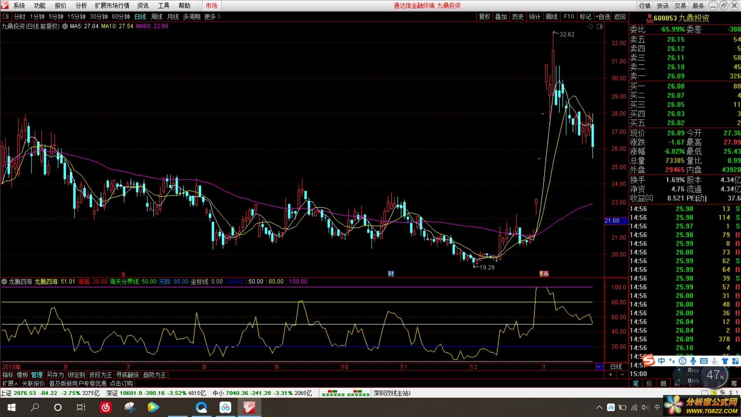The width and height of the screenshot is (741, 417).
Task: Click the diamond marker icon above the chart
Action: click(x=590, y=26)
